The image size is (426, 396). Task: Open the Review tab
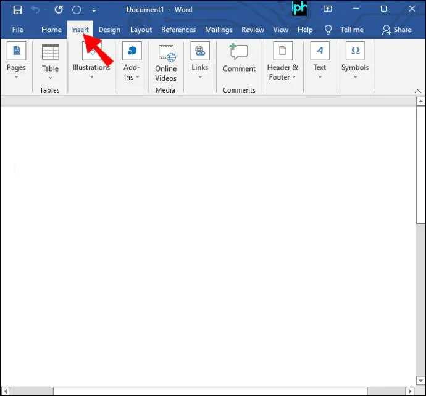pyautogui.click(x=253, y=30)
